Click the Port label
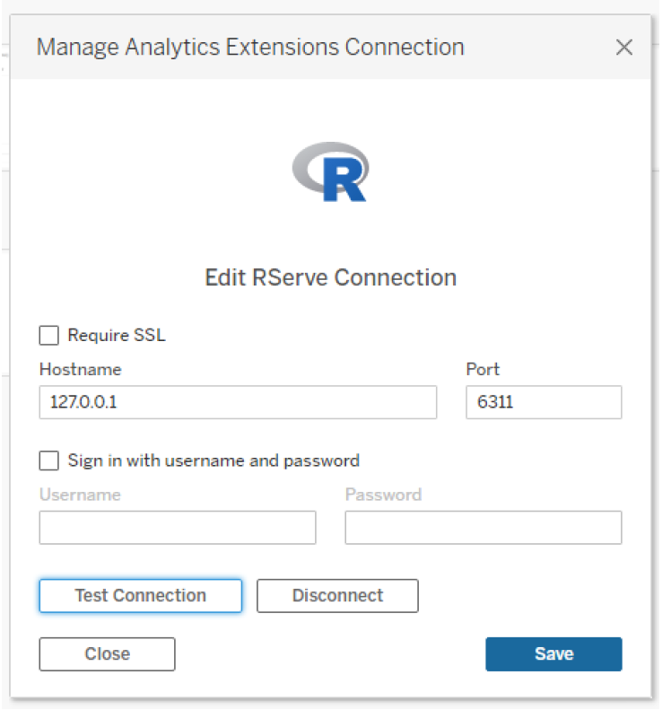This screenshot has width=671, height=710. pyautogui.click(x=483, y=370)
